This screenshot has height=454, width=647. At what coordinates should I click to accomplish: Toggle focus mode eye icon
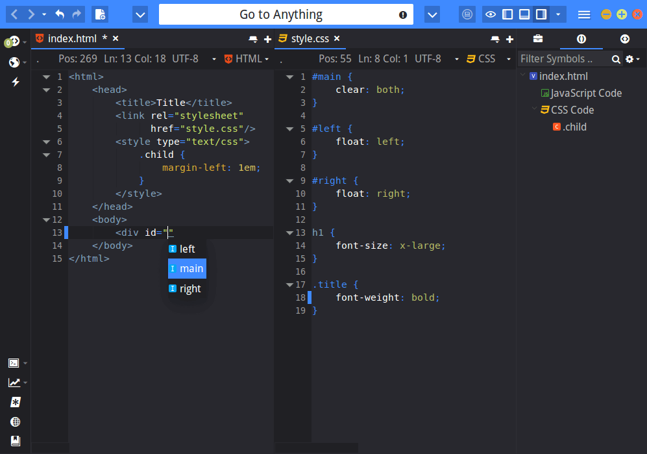coord(491,14)
